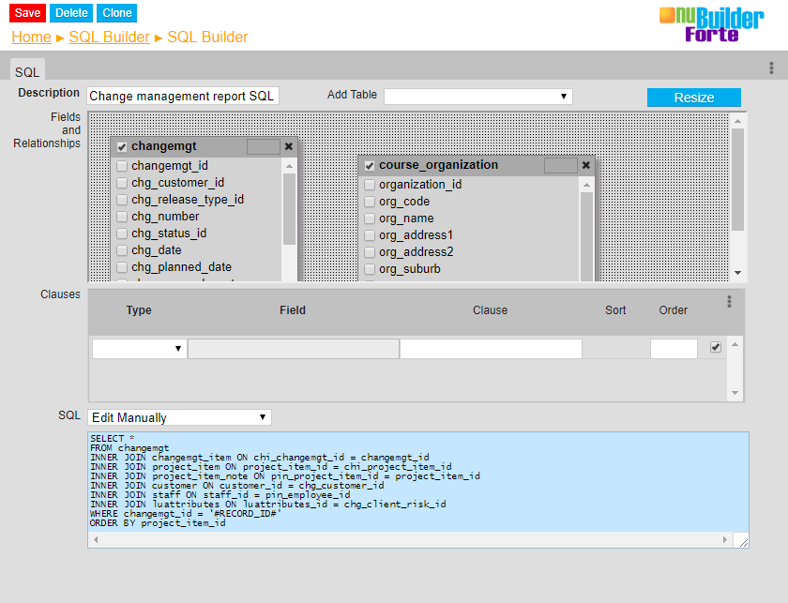Toggle the clause row checkbox
This screenshot has height=603, width=788.
point(716,347)
